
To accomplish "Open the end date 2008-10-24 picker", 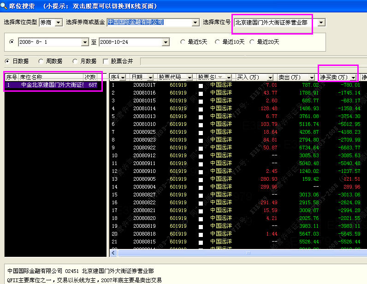I will tap(166, 42).
